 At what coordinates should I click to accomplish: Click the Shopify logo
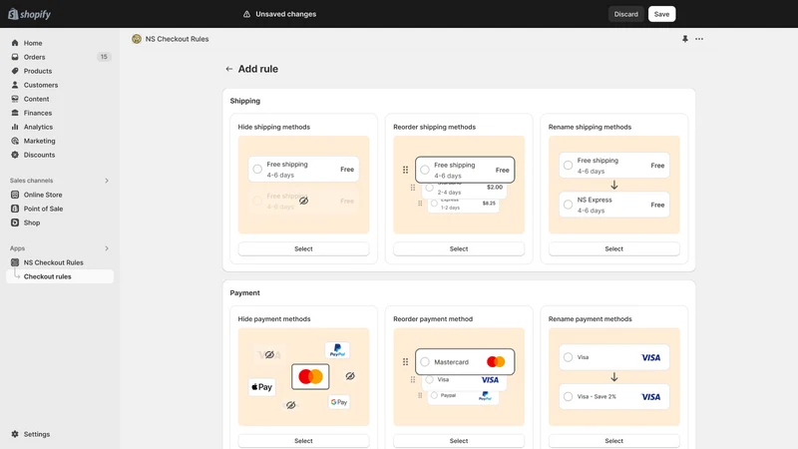coord(30,14)
